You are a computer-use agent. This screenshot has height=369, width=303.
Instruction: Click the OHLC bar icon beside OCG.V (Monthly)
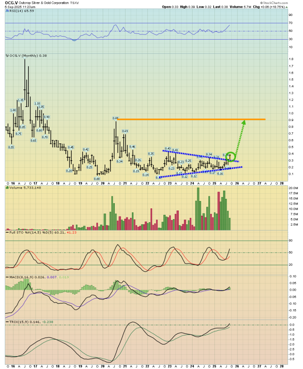[x=7, y=56]
